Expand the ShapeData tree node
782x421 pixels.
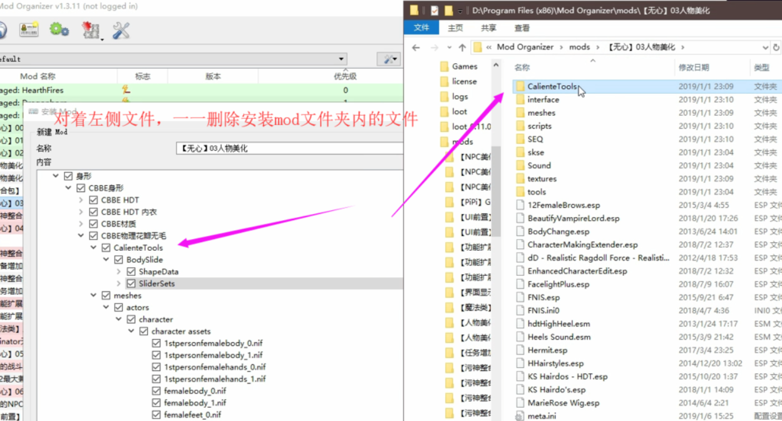point(118,271)
